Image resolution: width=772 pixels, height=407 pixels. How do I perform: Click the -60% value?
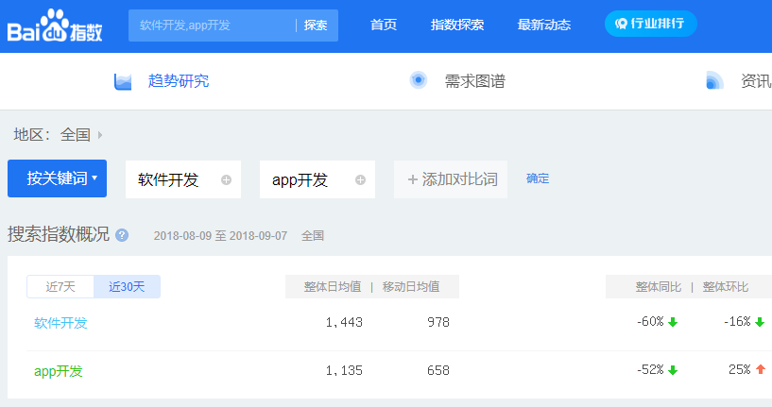[x=650, y=321]
